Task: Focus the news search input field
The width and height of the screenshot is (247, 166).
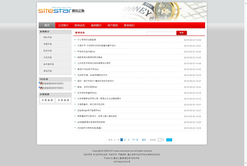Action: click(160, 33)
